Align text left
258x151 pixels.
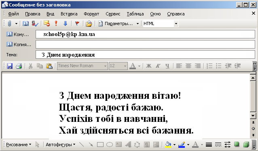[179, 66]
